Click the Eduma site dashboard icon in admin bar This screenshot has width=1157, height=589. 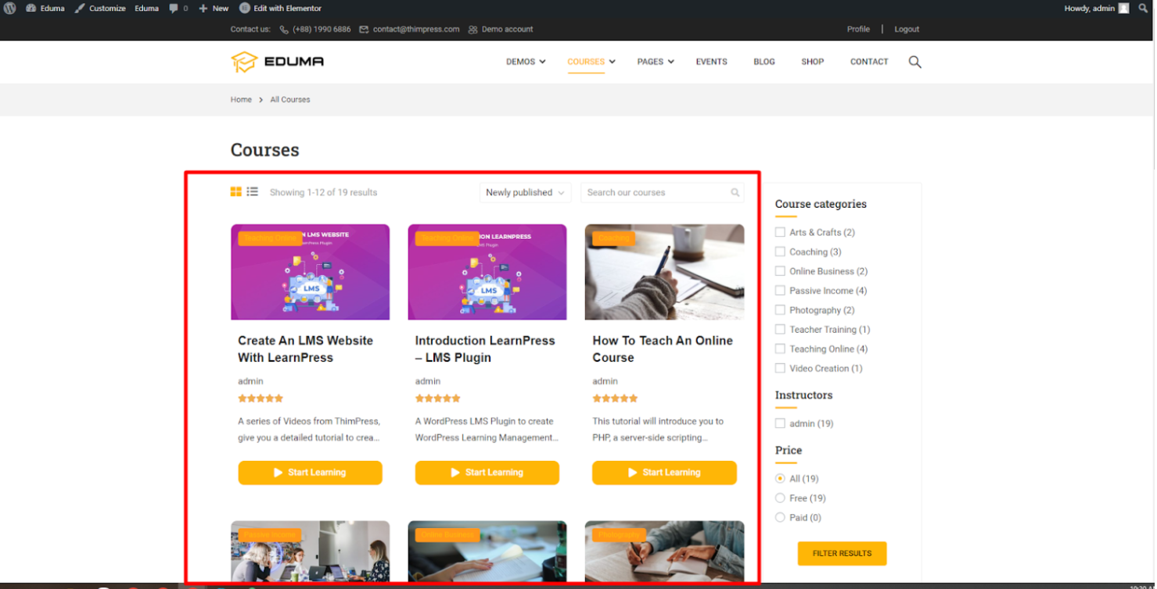click(31, 8)
